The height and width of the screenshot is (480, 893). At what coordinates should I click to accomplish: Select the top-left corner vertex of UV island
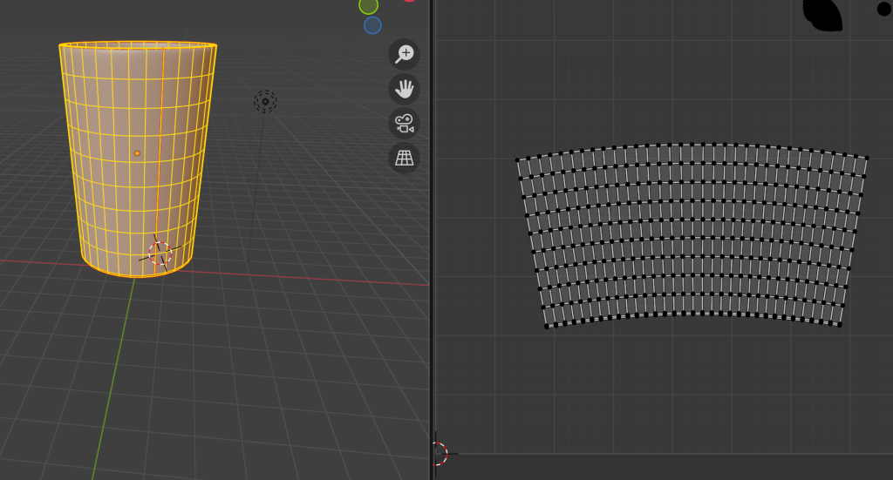point(518,160)
